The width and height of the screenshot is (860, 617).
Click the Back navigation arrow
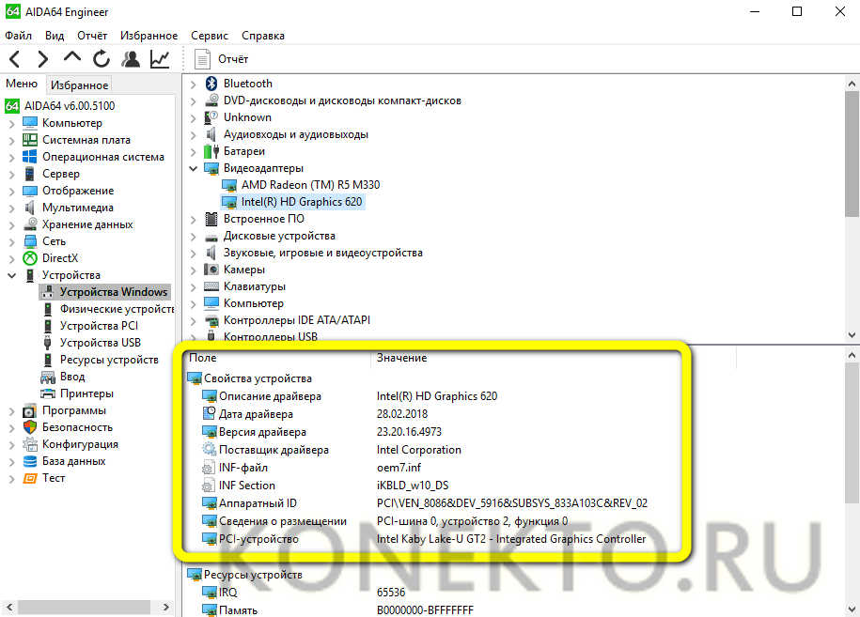click(14, 59)
